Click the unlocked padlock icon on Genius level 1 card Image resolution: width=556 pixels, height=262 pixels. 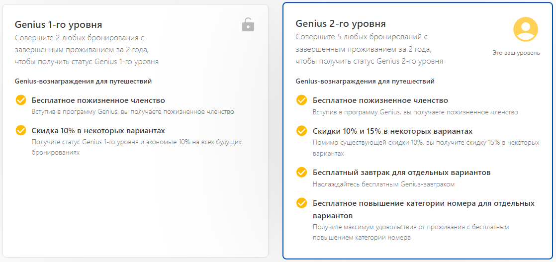click(x=248, y=24)
